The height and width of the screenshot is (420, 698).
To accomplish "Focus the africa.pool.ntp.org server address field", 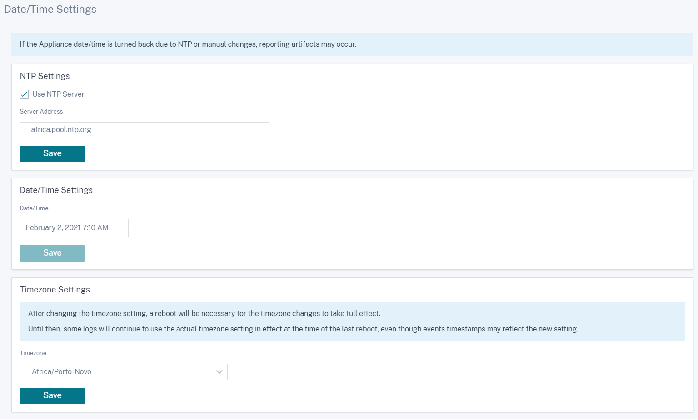I will pyautogui.click(x=145, y=130).
